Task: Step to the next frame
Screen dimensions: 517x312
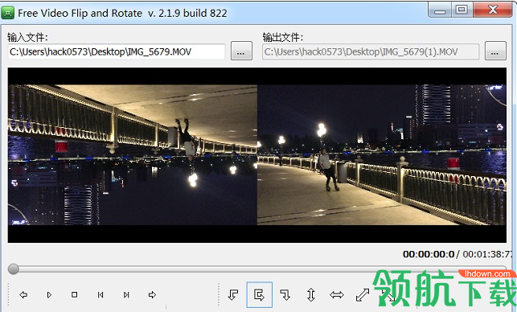Action: coord(126,294)
